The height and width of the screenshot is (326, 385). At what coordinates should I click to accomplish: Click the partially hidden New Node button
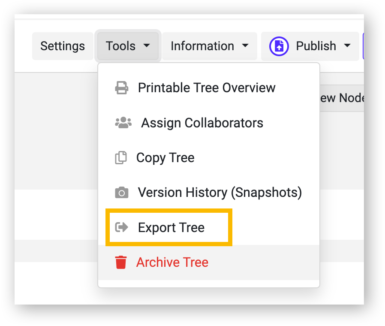tap(342, 98)
